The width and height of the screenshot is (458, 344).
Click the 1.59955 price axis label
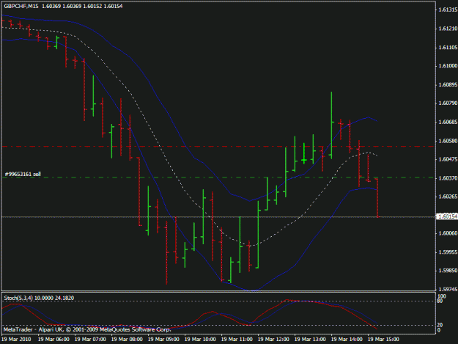448,252
